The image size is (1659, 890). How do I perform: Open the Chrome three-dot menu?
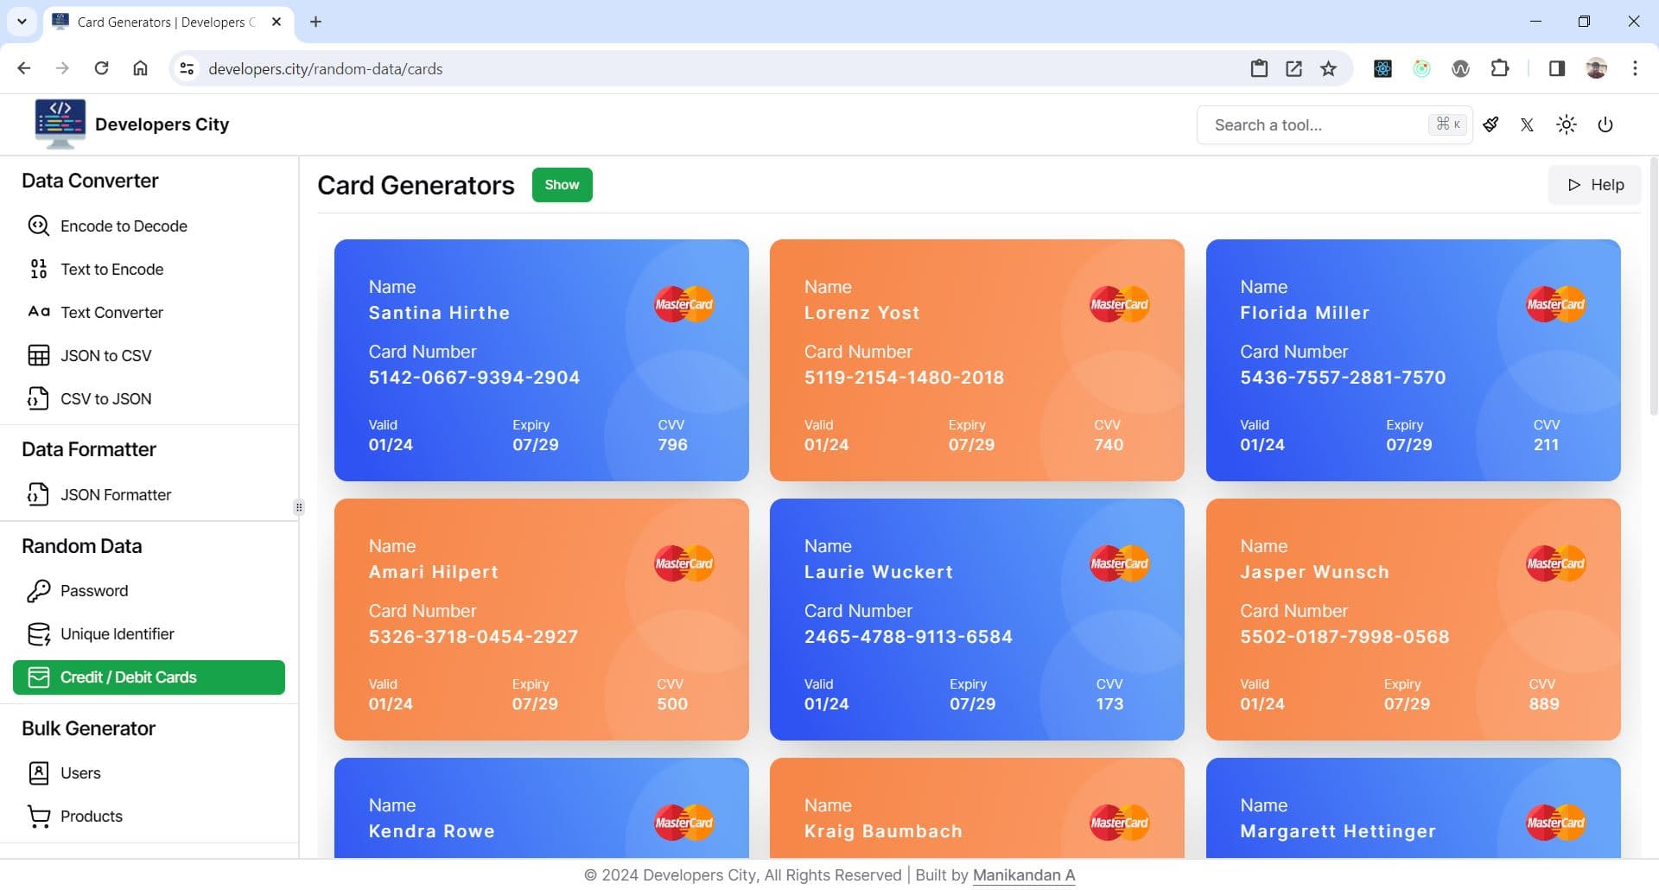(x=1635, y=68)
